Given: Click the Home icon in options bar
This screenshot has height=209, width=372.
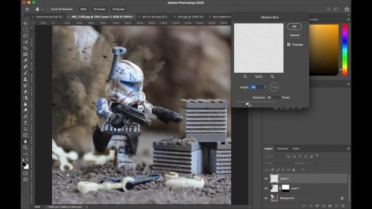Looking at the screenshot, I should pos(27,9).
